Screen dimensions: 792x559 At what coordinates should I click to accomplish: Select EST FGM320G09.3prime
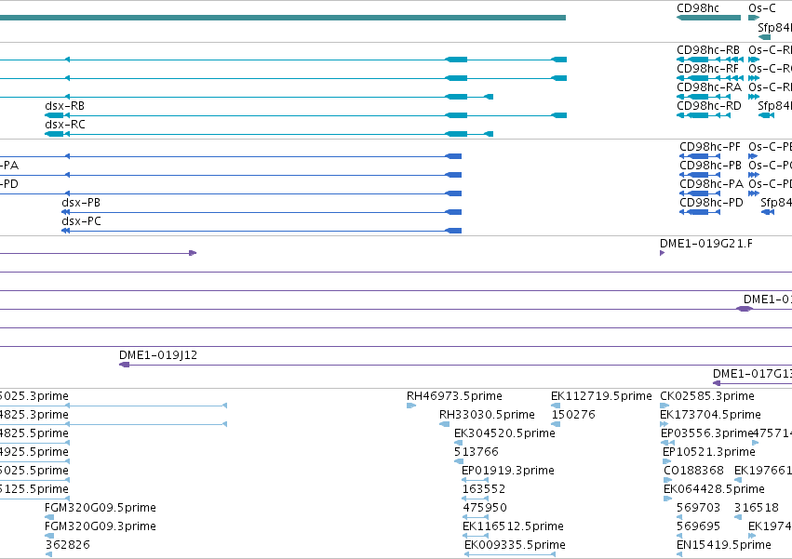101,526
